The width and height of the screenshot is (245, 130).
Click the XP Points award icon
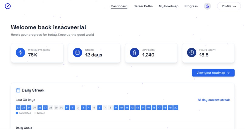135,53
